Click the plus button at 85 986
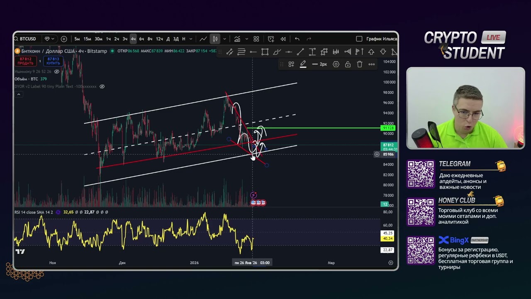 pyautogui.click(x=377, y=154)
